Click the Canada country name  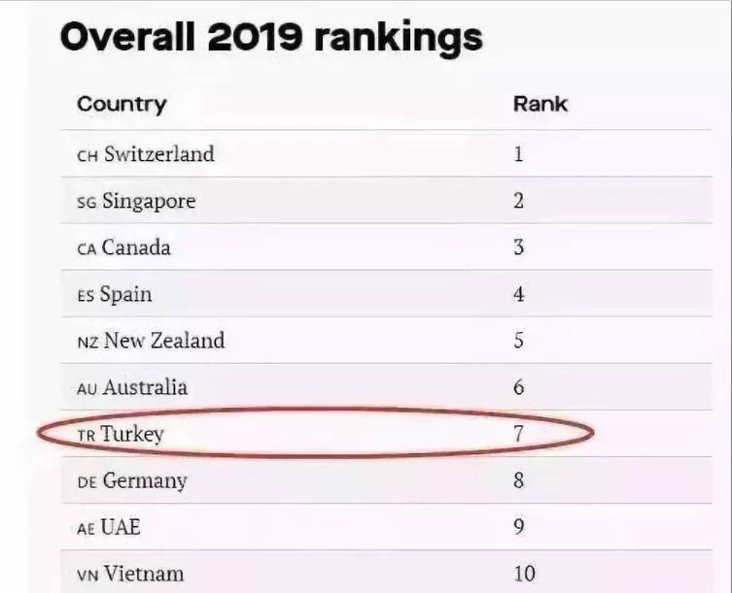[x=136, y=247]
